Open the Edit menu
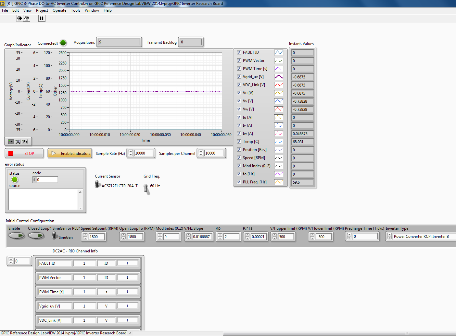 click(x=16, y=10)
